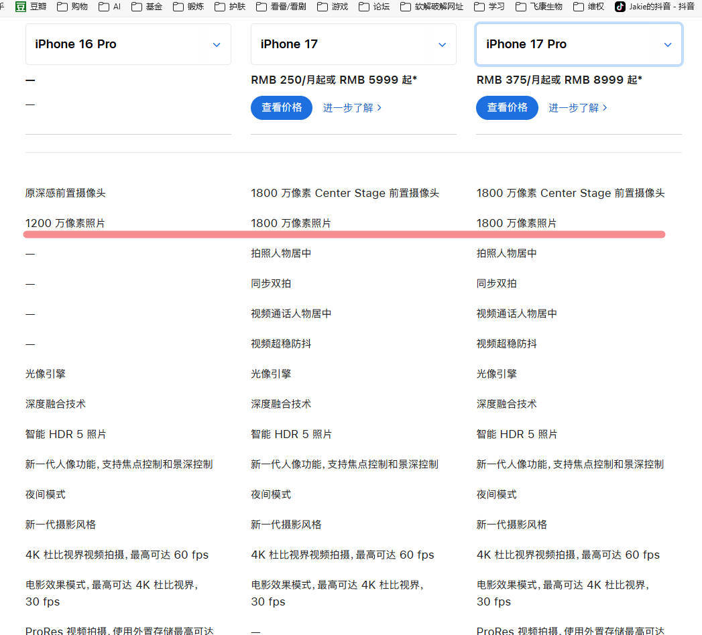Open the 购物 bookmarks folder
This screenshot has width=702, height=635.
point(72,6)
